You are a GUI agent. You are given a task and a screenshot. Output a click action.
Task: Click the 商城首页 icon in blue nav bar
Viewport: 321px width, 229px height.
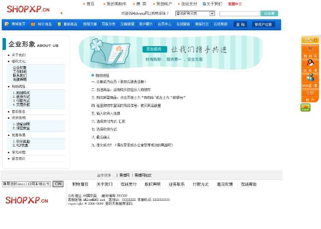(7, 24)
